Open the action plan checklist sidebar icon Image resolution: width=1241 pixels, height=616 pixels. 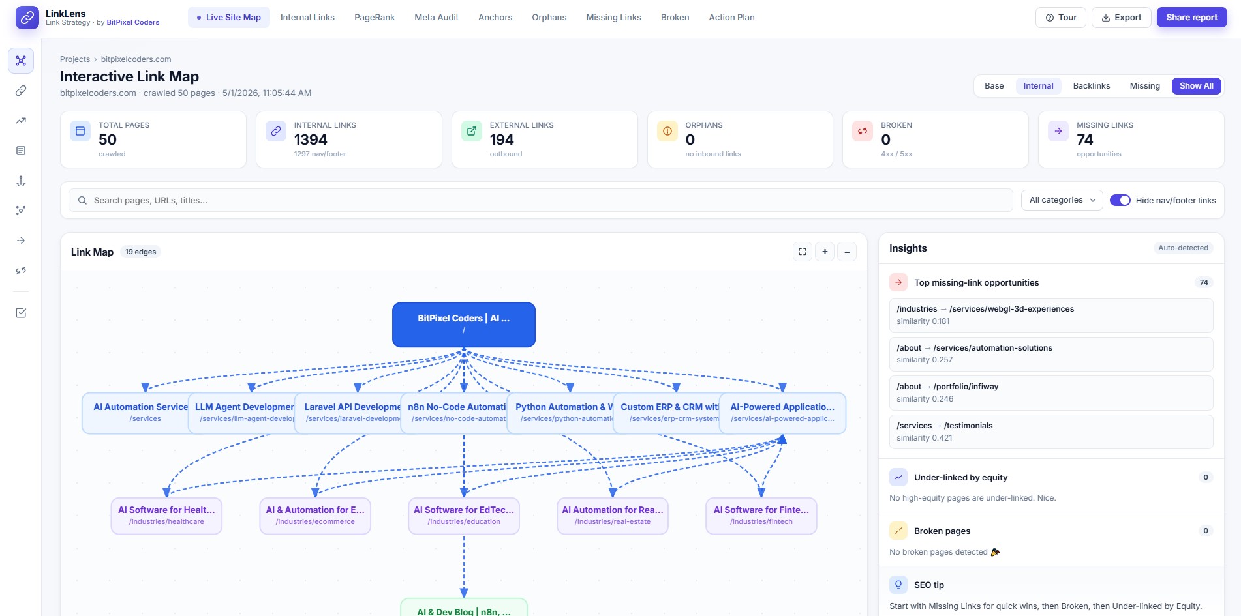click(x=21, y=313)
